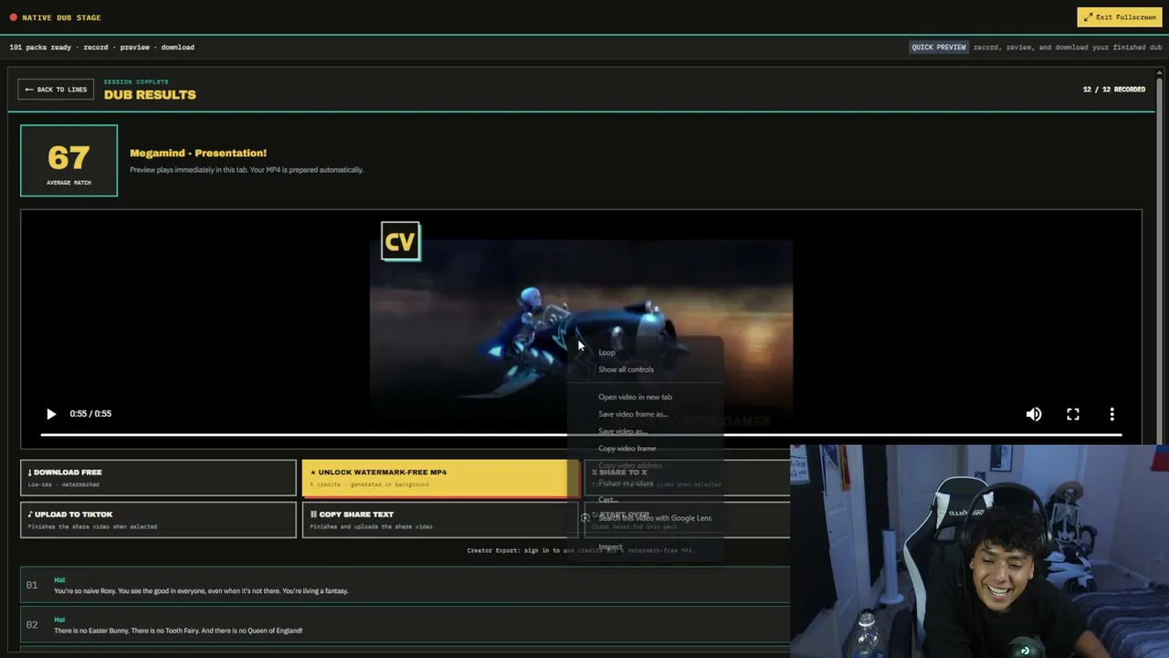Select line 02 Hal dialogue row
This screenshot has height=658, width=1169.
(x=405, y=625)
